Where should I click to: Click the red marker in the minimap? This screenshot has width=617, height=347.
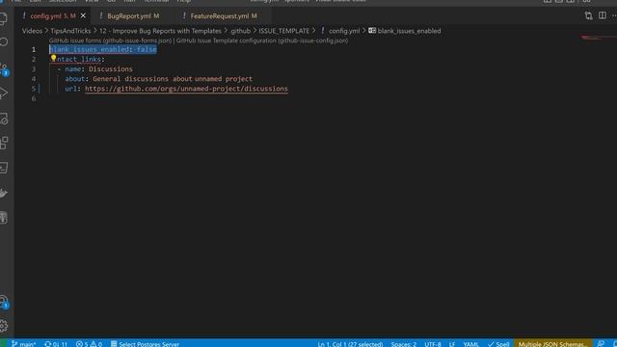coord(591,38)
